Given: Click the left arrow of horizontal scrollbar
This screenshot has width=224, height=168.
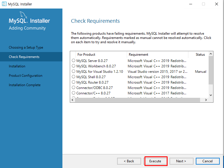Looking at the screenshot, I should click(72, 100).
